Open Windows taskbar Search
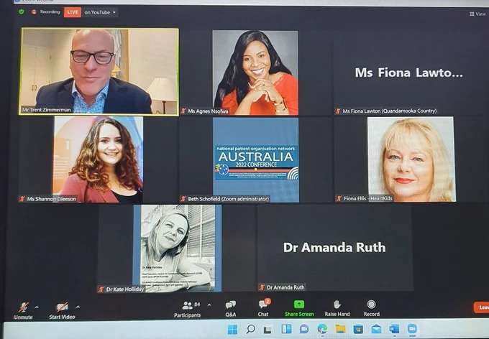489x339 pixels. tap(250, 329)
